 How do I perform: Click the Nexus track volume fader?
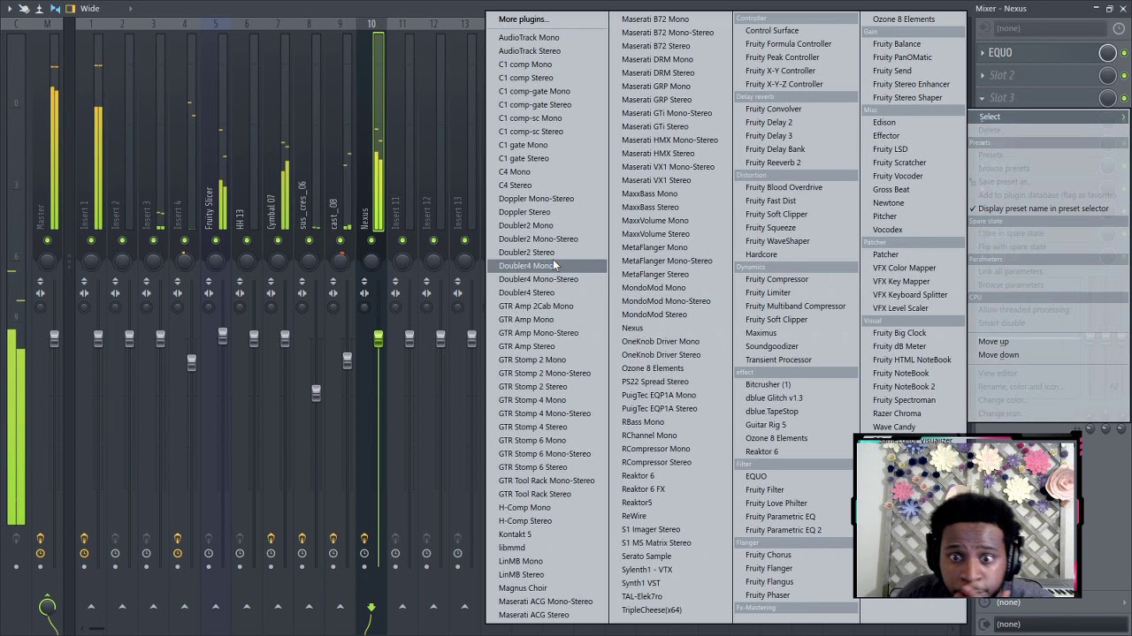pyautogui.click(x=379, y=339)
